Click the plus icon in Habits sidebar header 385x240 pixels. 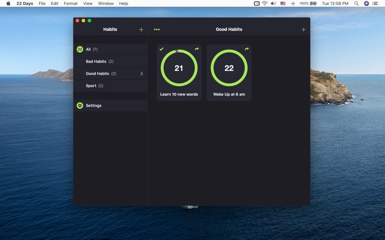pos(141,30)
